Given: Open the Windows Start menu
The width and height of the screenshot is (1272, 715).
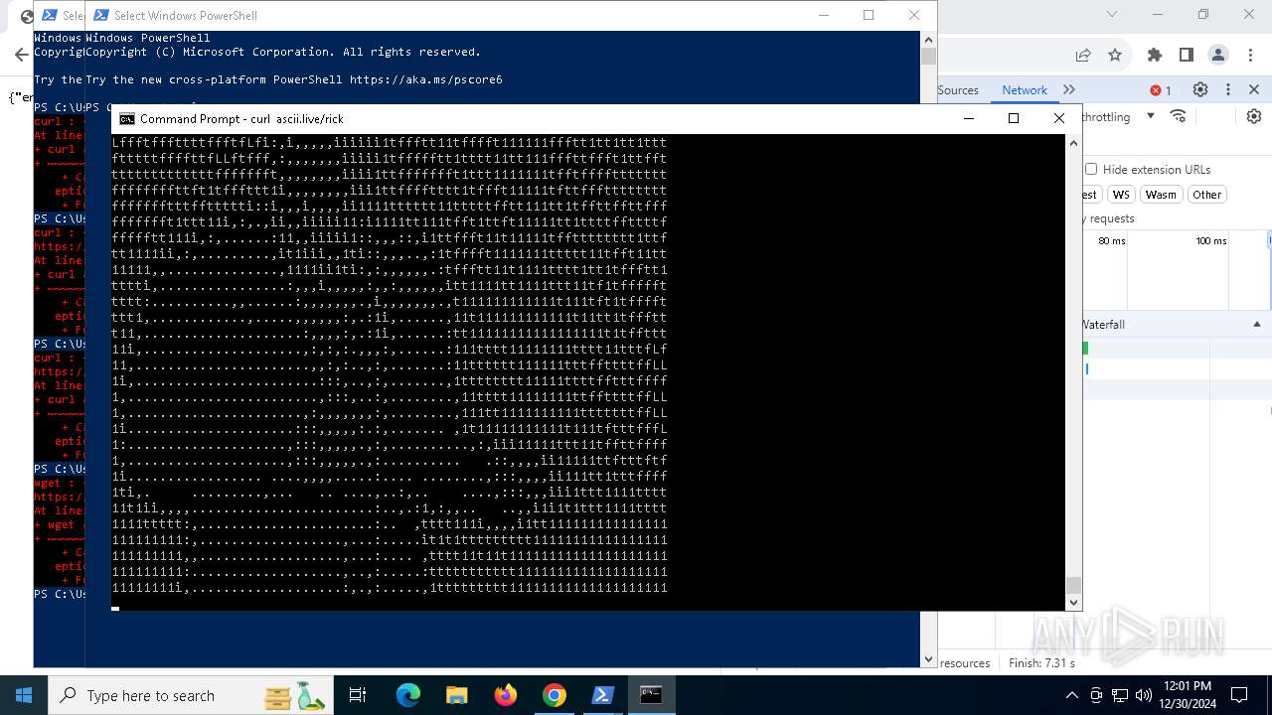Looking at the screenshot, I should pyautogui.click(x=24, y=695).
